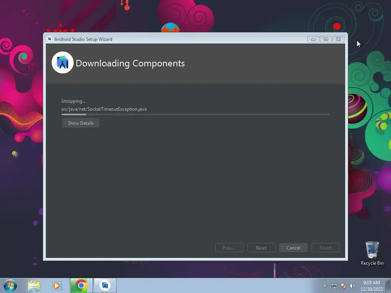391x293 pixels.
Task: Open Windows Explorer from taskbar
Action: [34, 285]
